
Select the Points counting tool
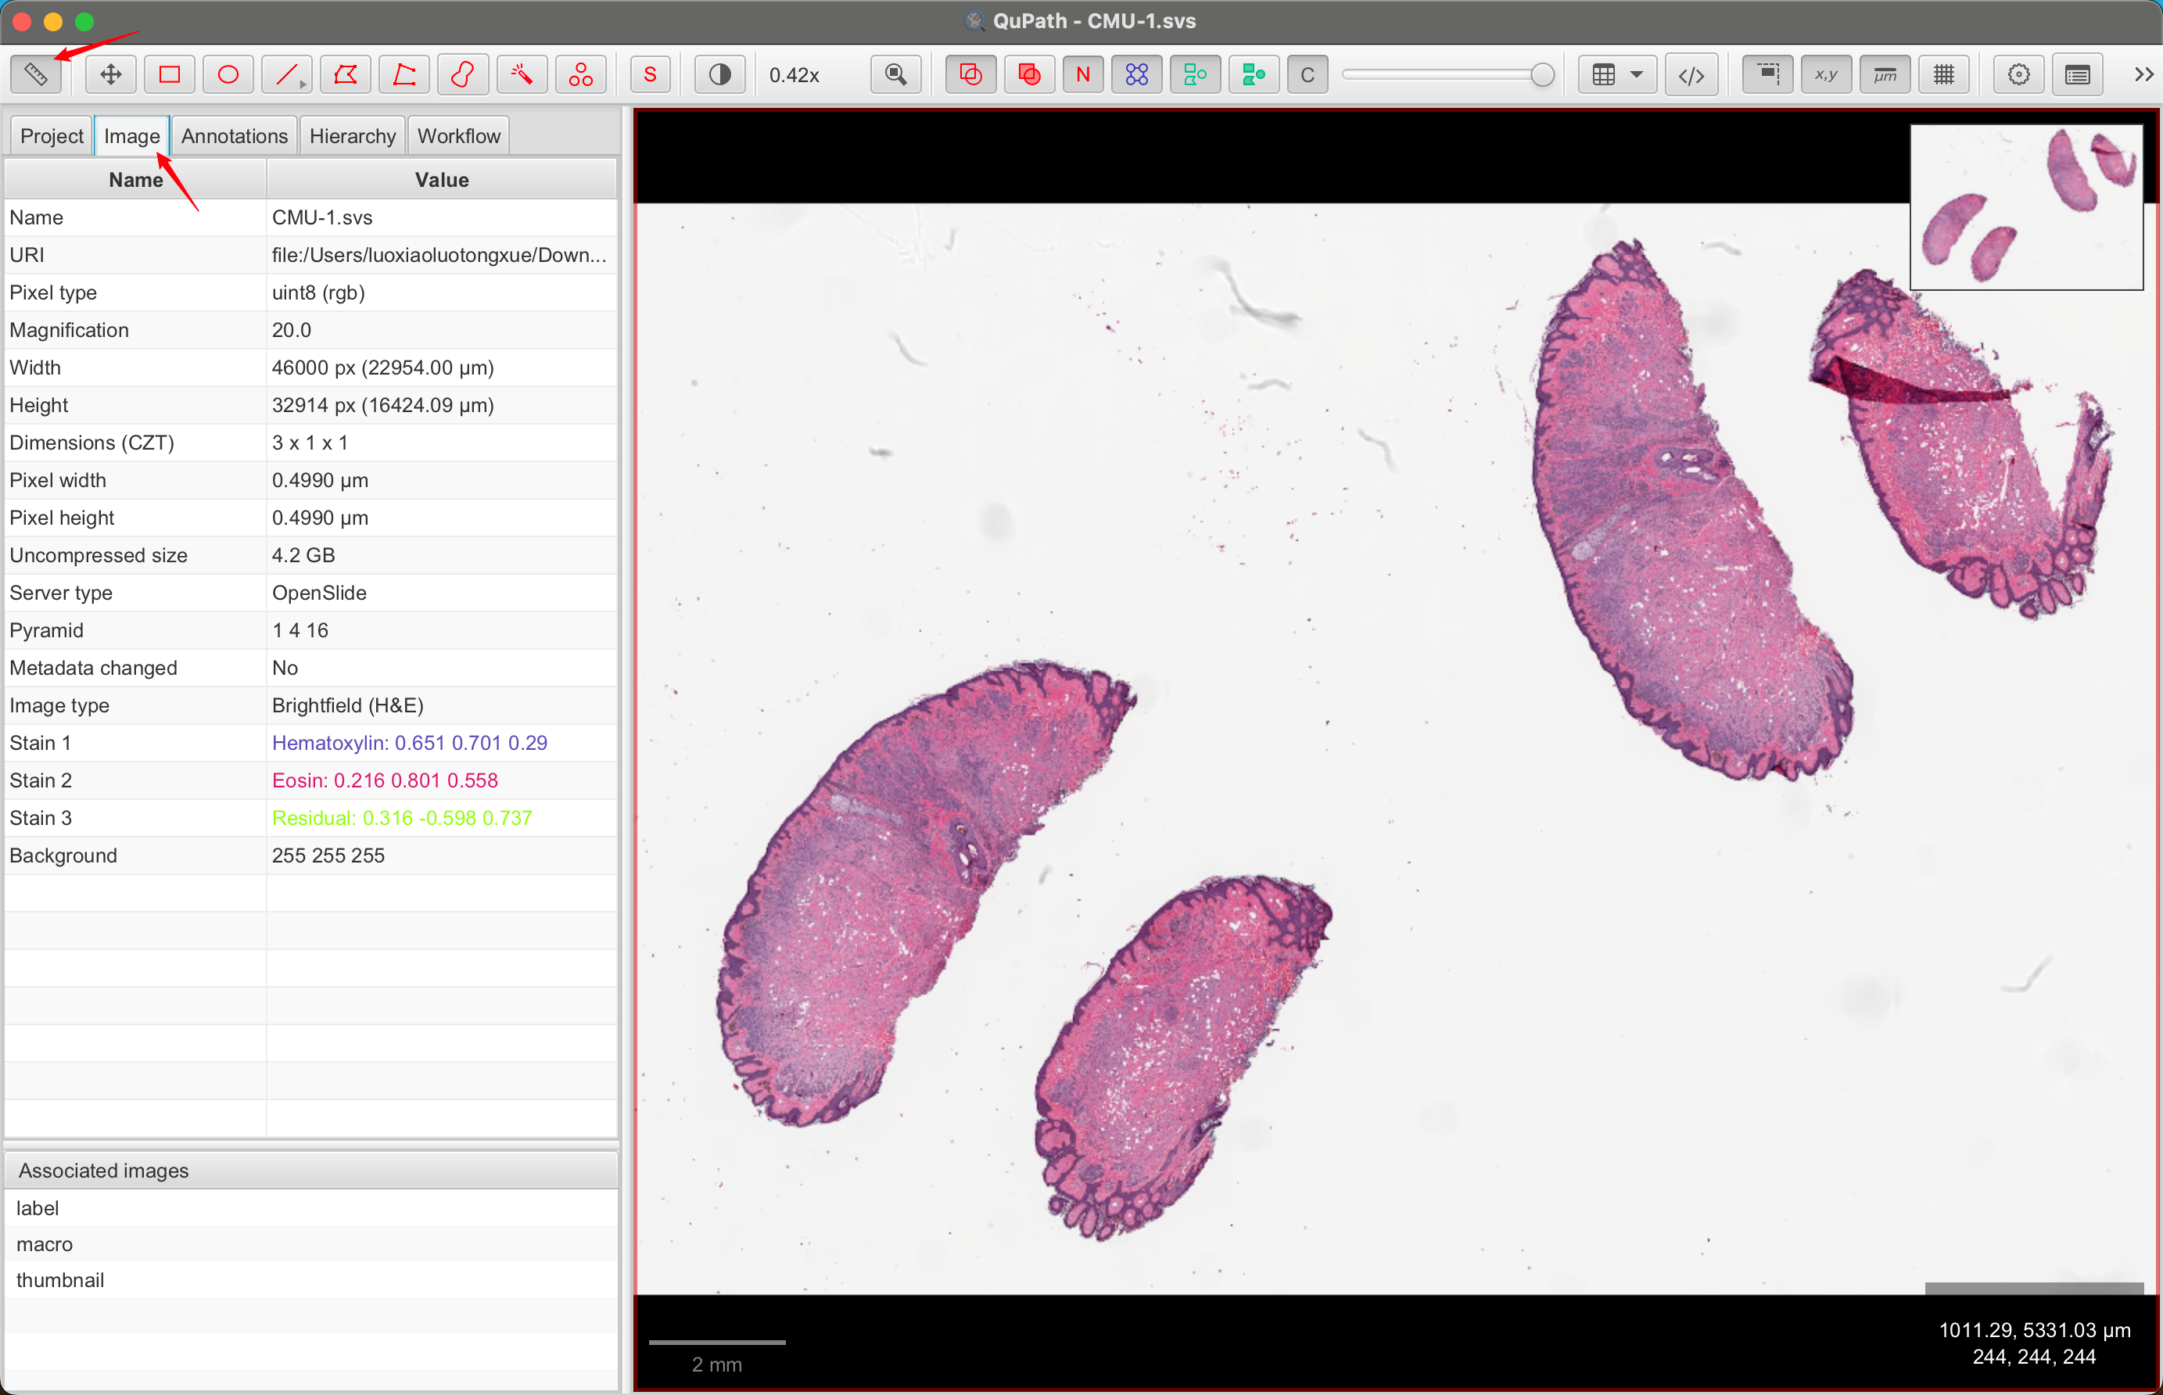pos(580,74)
